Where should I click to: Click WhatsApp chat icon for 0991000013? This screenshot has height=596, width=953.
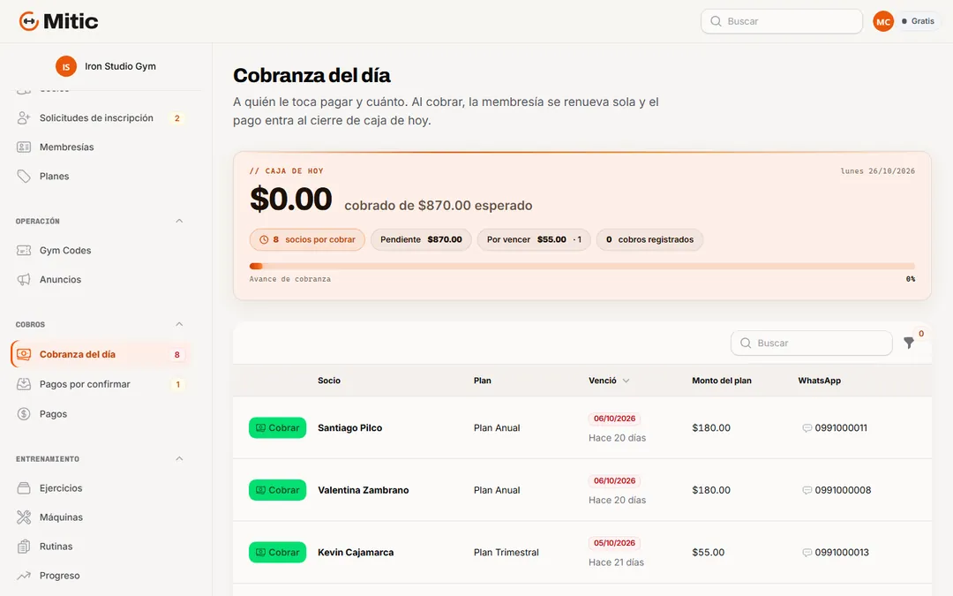point(807,553)
